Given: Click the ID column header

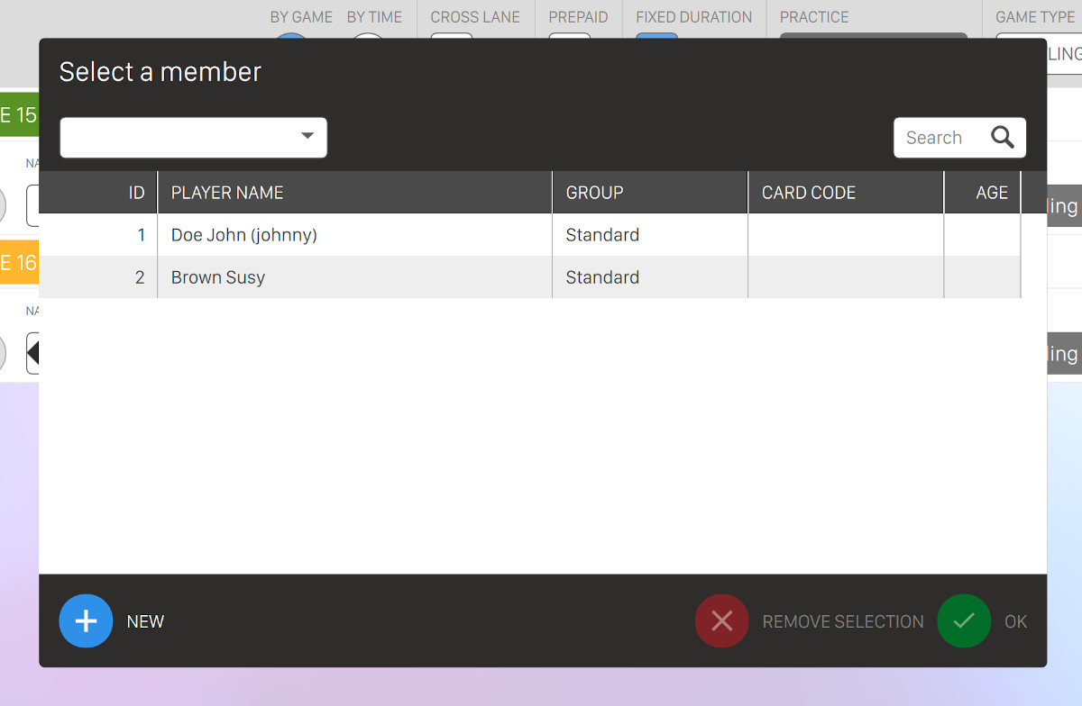Looking at the screenshot, I should coord(136,193).
